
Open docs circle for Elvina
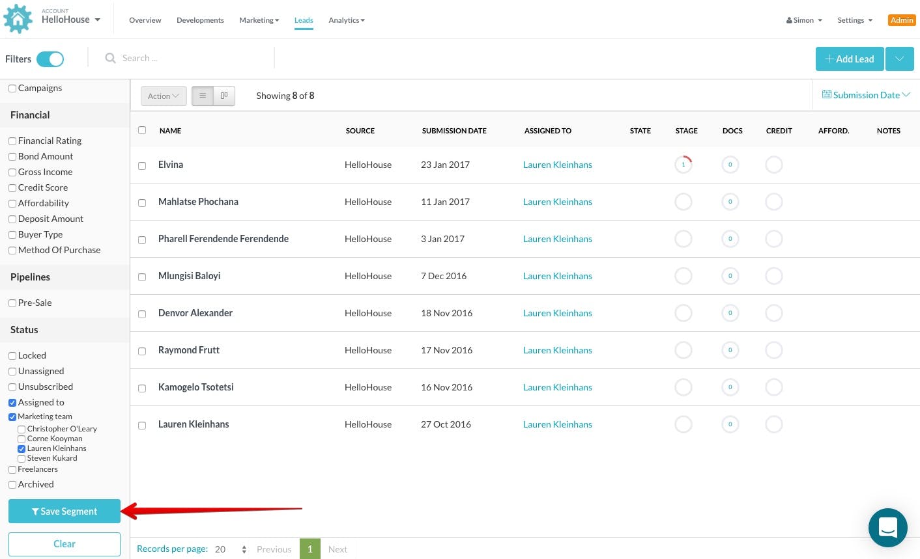730,165
